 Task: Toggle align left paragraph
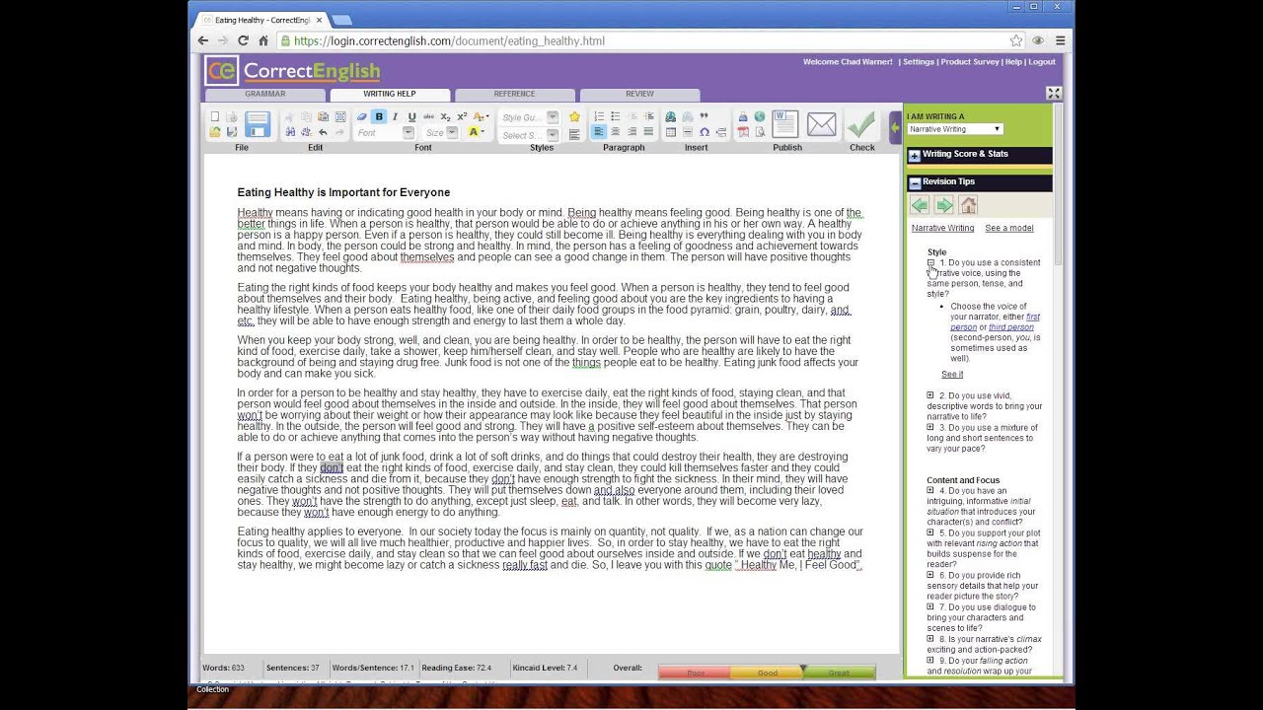pos(599,132)
